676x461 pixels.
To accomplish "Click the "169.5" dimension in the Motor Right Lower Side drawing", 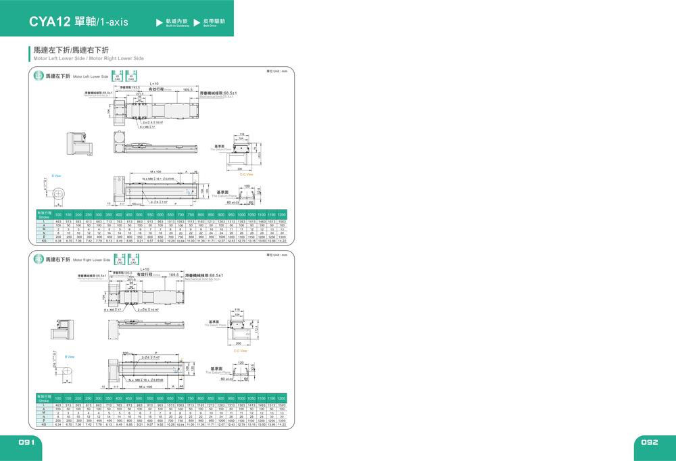I will click(174, 274).
